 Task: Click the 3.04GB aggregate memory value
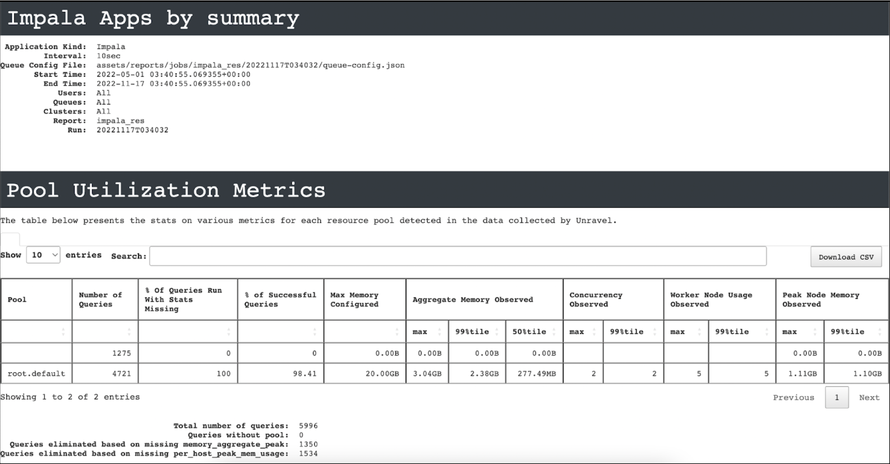(x=427, y=373)
